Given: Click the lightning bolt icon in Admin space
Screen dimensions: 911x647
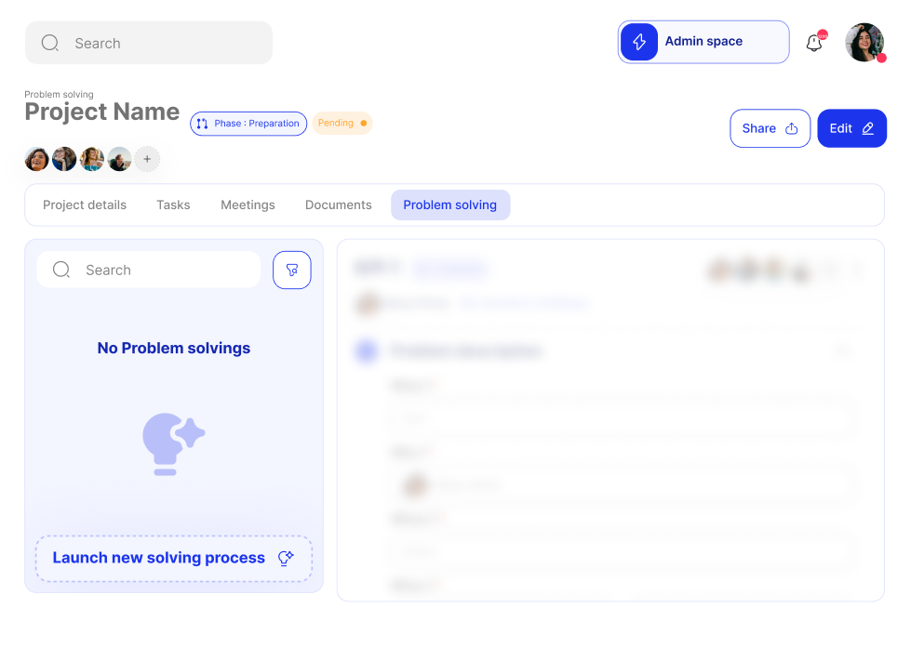Looking at the screenshot, I should [639, 42].
